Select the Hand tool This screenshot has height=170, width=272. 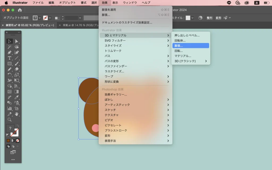click(x=17, y=114)
